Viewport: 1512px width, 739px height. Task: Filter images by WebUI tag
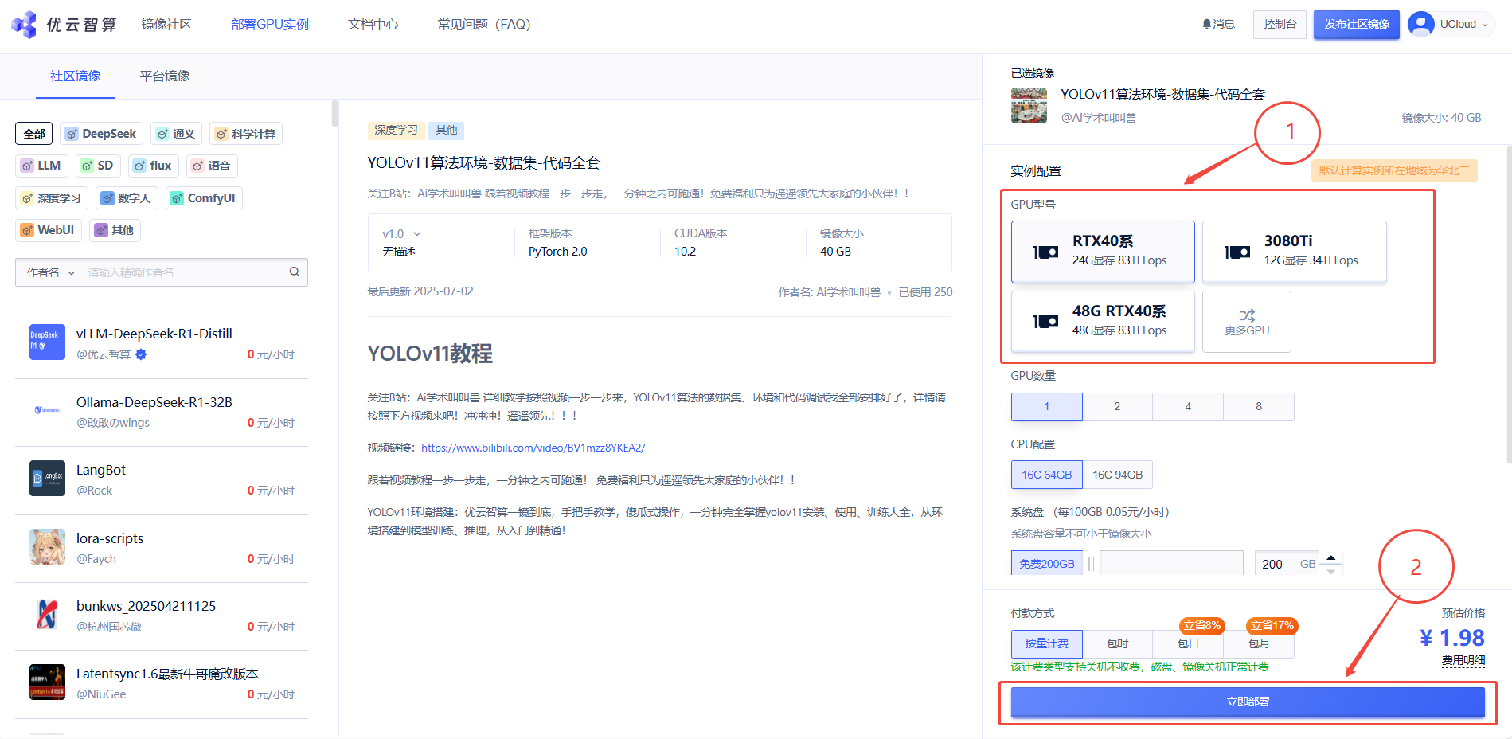coord(49,230)
